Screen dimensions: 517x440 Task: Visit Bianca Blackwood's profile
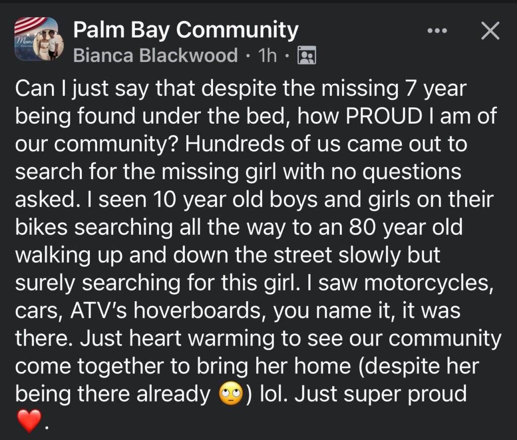click(x=156, y=56)
